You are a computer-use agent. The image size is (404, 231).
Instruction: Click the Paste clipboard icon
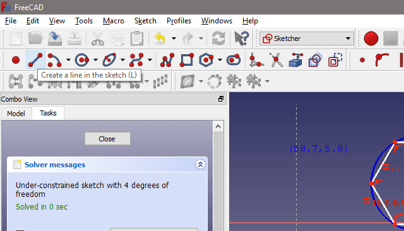point(137,38)
